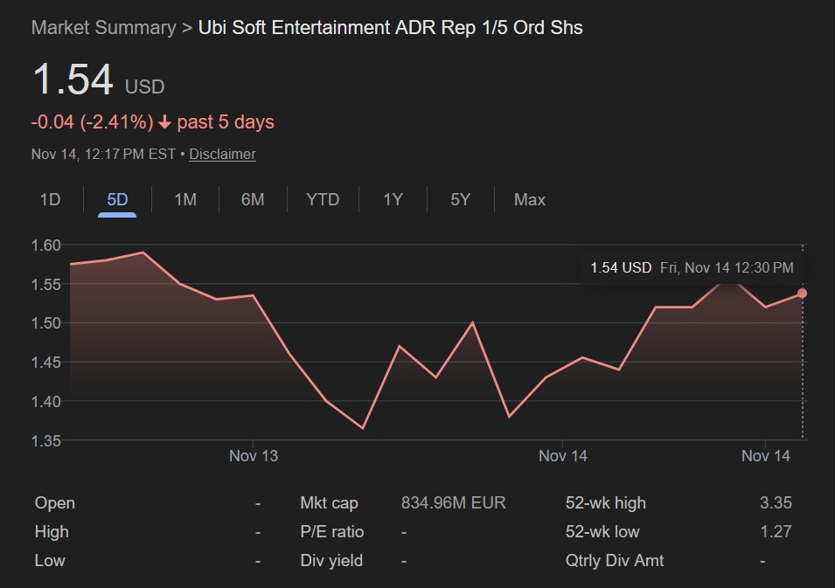This screenshot has height=588, width=835.
Task: Click the red down arrow icon
Action: pos(164,122)
